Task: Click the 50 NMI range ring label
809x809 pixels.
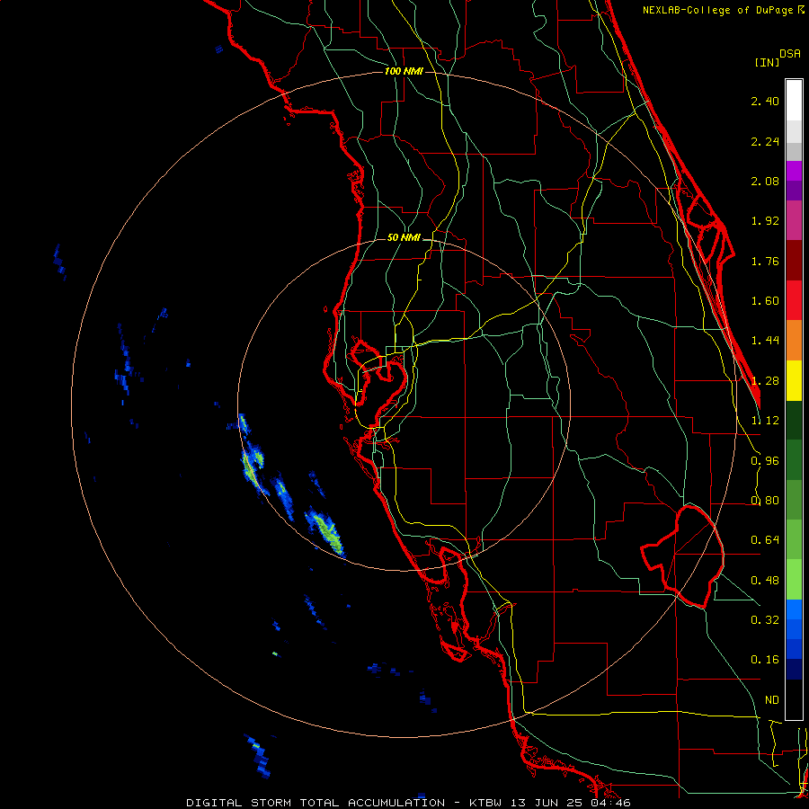Action: click(x=404, y=238)
